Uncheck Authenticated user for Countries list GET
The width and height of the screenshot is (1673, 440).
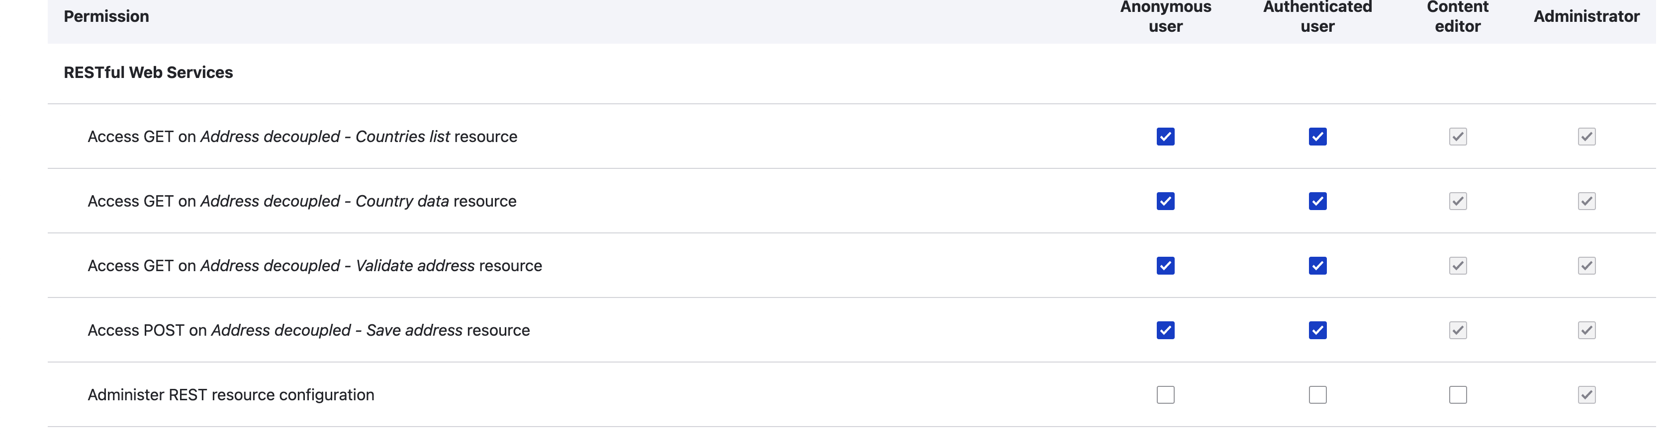coord(1317,136)
